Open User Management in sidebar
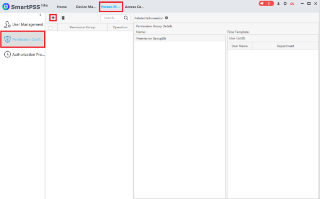The image size is (320, 199). click(x=24, y=24)
